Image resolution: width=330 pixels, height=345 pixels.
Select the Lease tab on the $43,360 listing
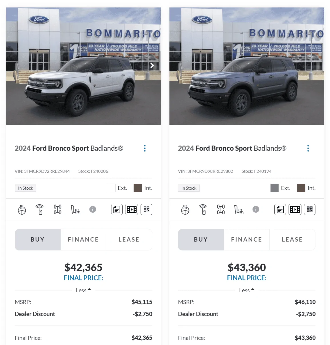(292, 240)
